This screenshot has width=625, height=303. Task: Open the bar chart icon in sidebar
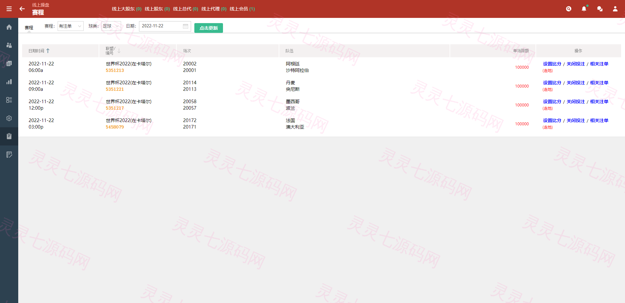coord(9,82)
